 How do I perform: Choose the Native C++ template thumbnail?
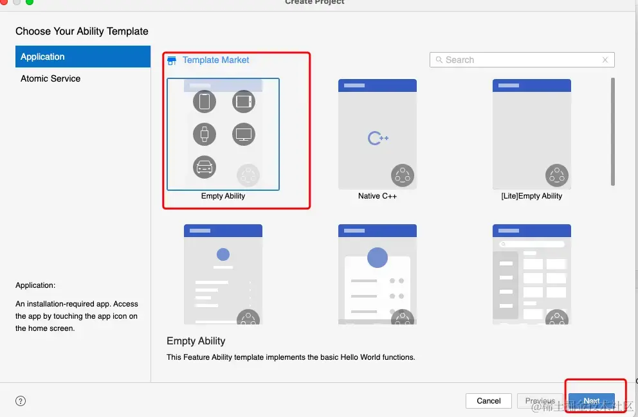coord(377,134)
